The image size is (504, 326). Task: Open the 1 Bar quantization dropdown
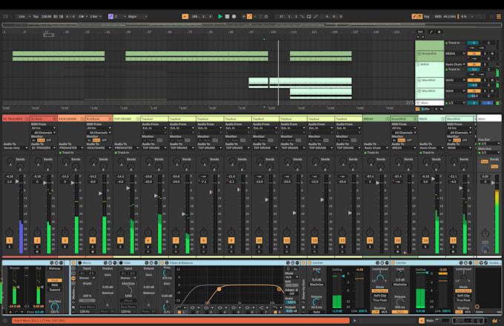[96, 16]
